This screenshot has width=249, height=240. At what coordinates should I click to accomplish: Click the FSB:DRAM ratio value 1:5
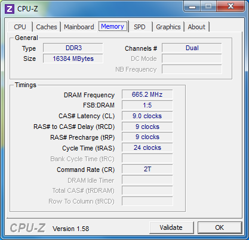pyautogui.click(x=147, y=105)
